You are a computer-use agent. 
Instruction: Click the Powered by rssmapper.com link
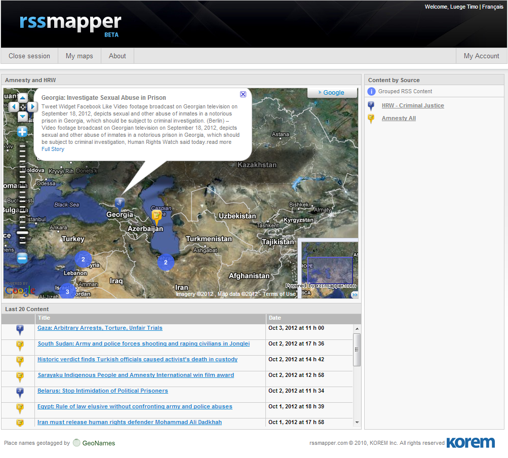coord(321,286)
